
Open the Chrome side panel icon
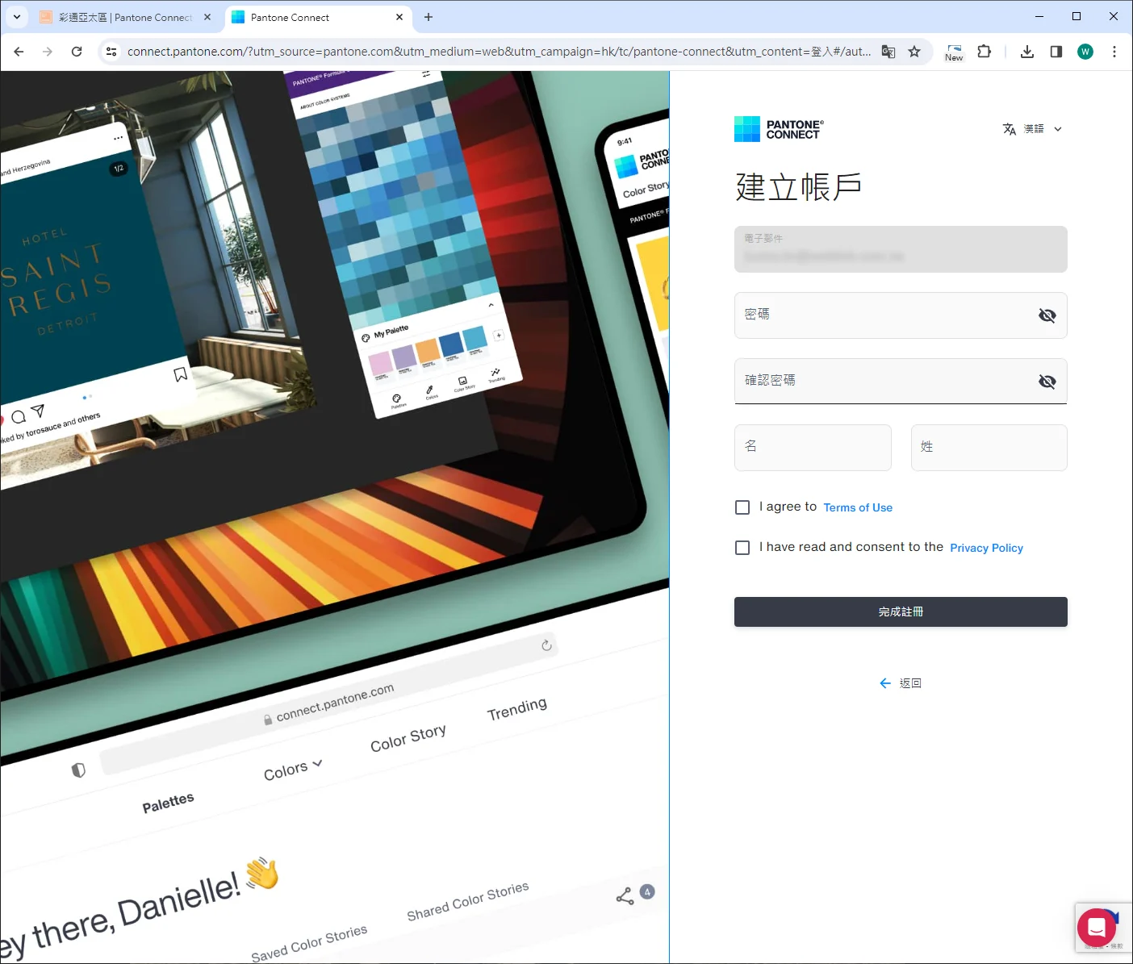[1056, 52]
